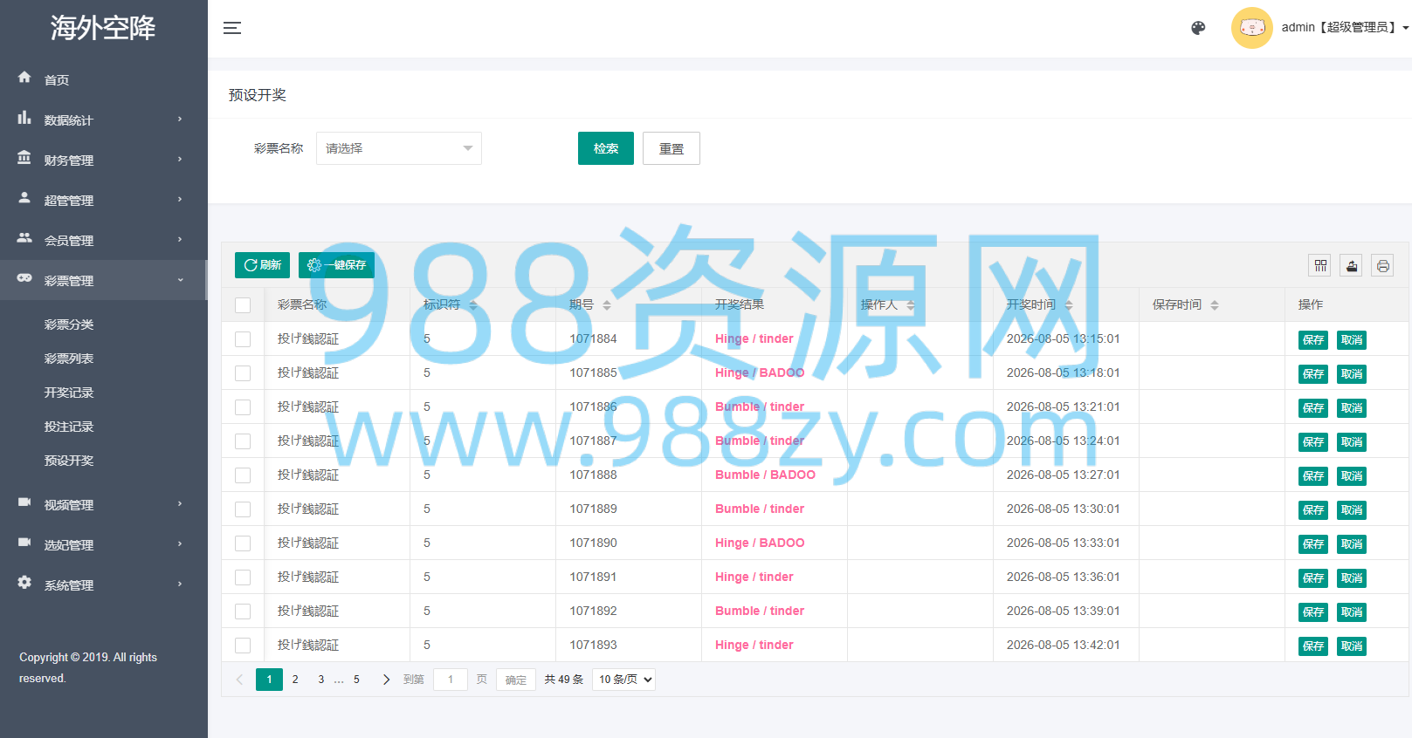Click the 检索 search button
This screenshot has height=738, width=1412.
click(606, 148)
